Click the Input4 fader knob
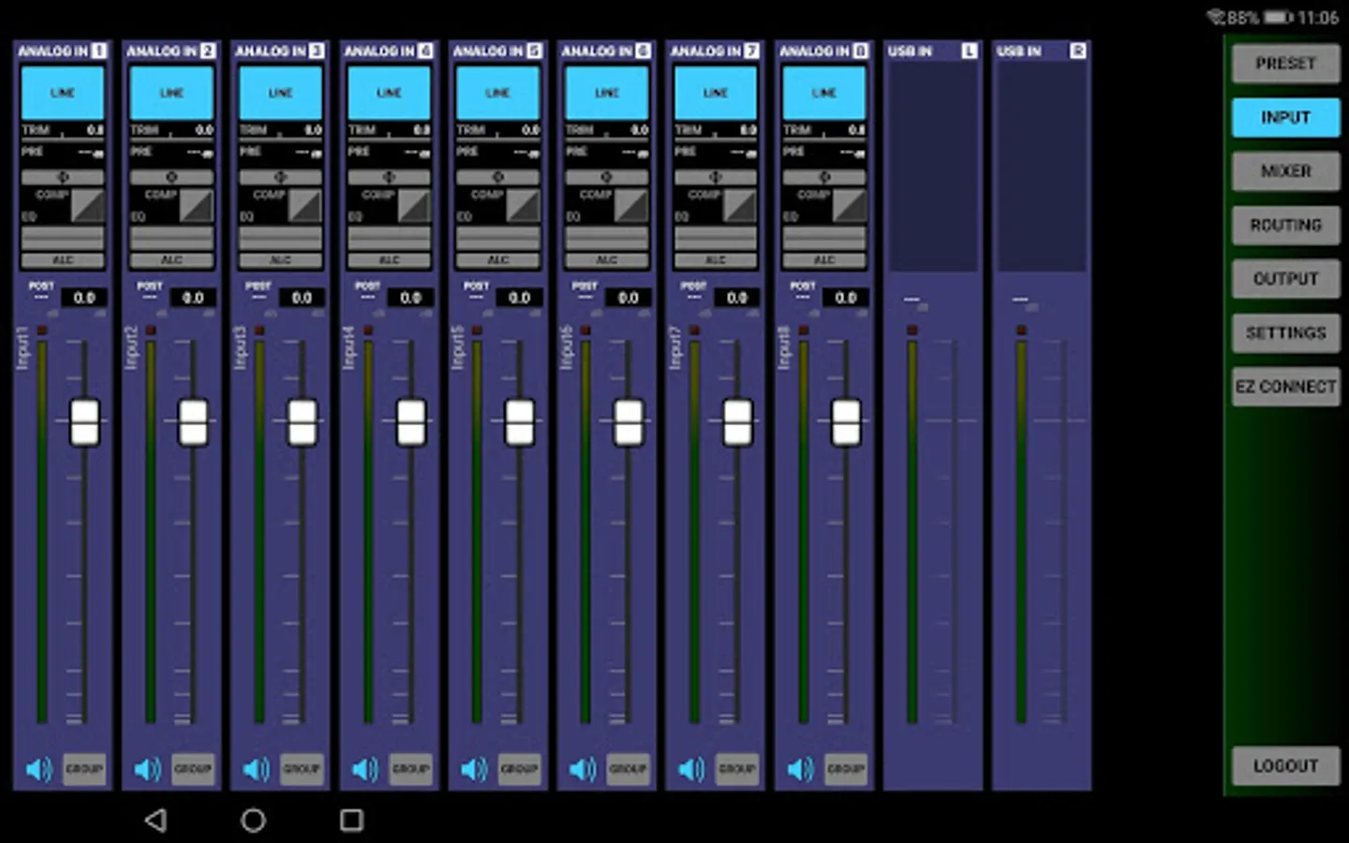1349x843 pixels. (410, 421)
